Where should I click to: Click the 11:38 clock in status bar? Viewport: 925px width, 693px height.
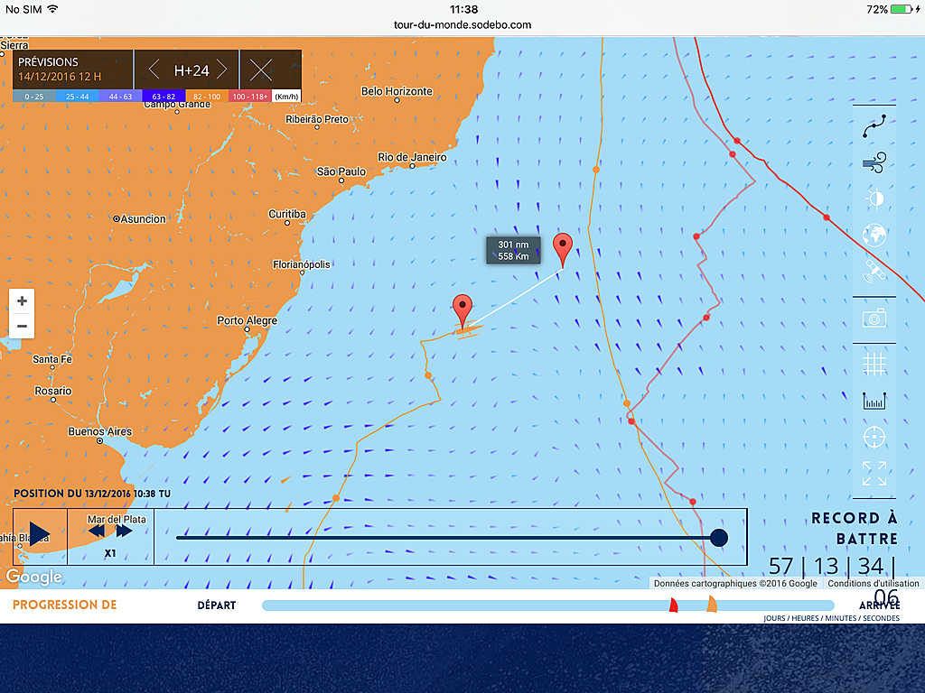coord(463,9)
